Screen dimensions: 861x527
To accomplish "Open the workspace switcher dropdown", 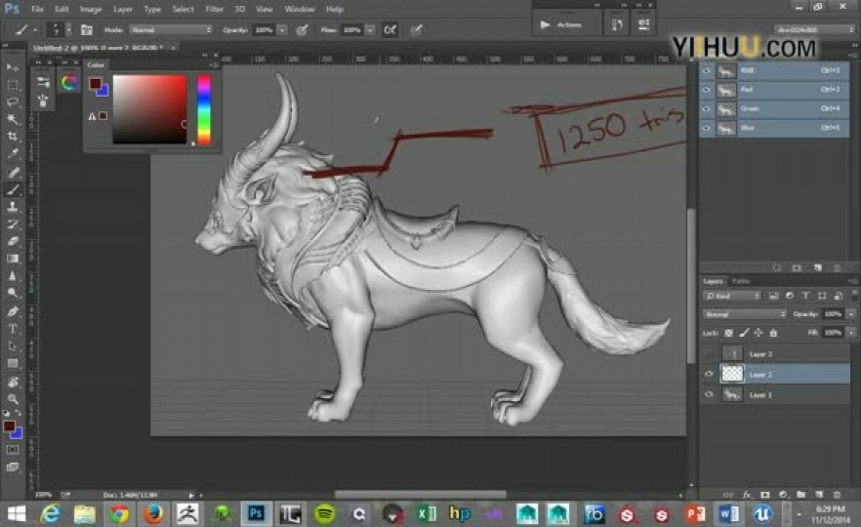I will point(814,29).
